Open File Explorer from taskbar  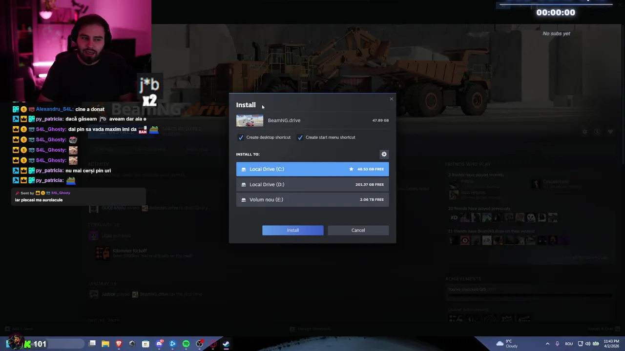point(105,344)
